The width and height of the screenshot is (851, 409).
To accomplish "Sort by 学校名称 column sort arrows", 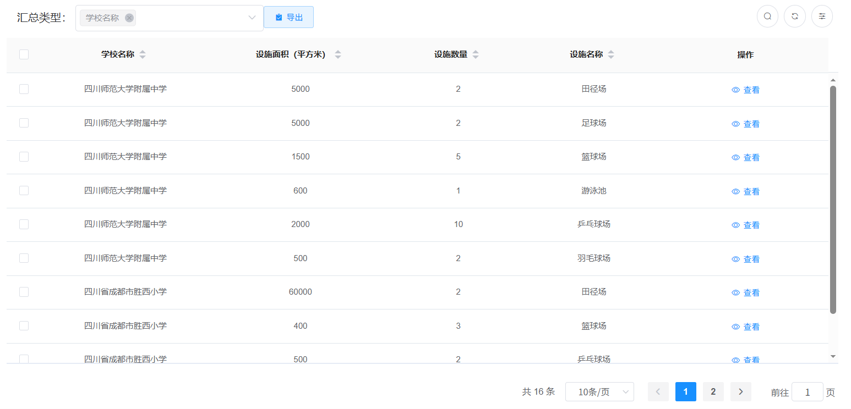I will (x=143, y=55).
